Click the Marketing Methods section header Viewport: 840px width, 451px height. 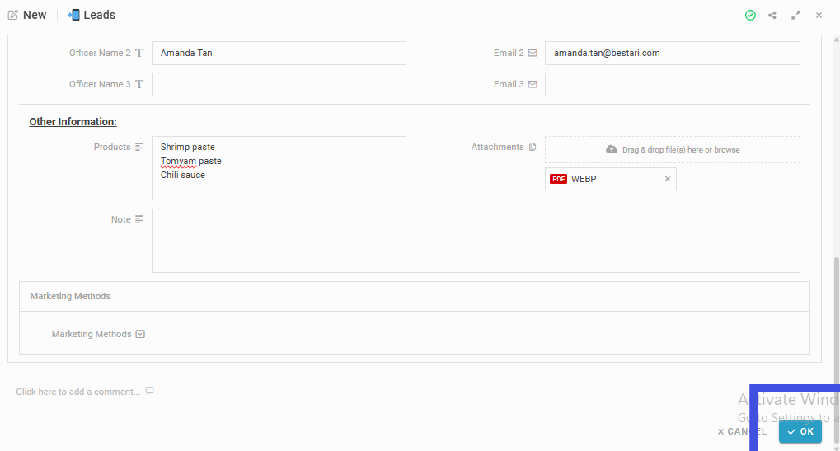[x=414, y=296]
